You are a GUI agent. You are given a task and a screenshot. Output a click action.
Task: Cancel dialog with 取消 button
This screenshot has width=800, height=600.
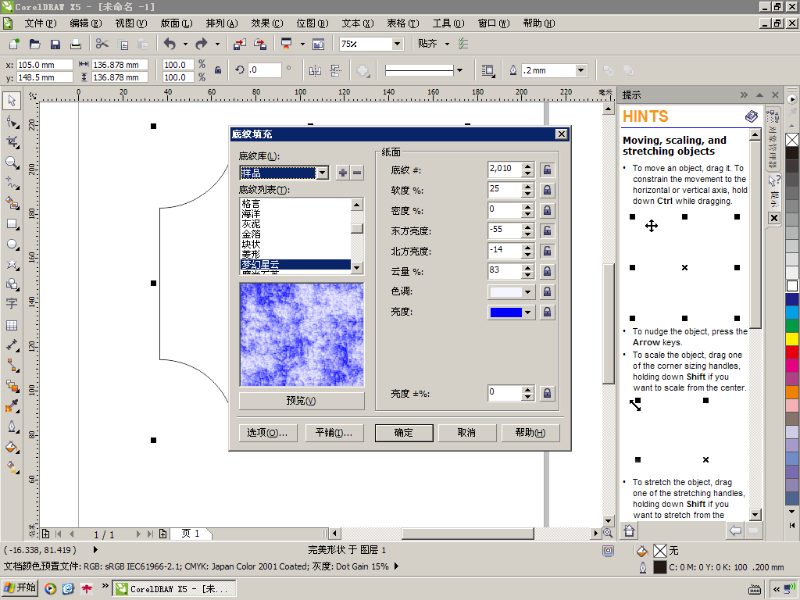pyautogui.click(x=467, y=433)
